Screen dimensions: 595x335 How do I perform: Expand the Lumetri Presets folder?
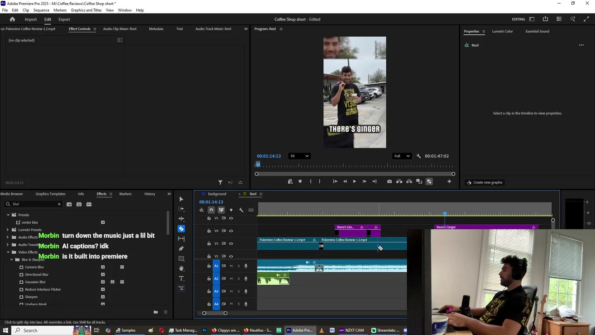[8, 230]
